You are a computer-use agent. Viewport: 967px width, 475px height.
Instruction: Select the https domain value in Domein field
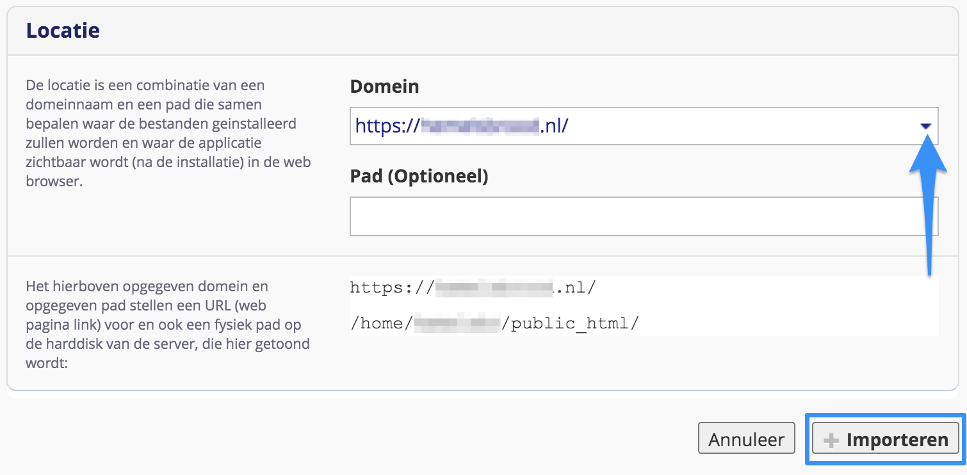[461, 126]
